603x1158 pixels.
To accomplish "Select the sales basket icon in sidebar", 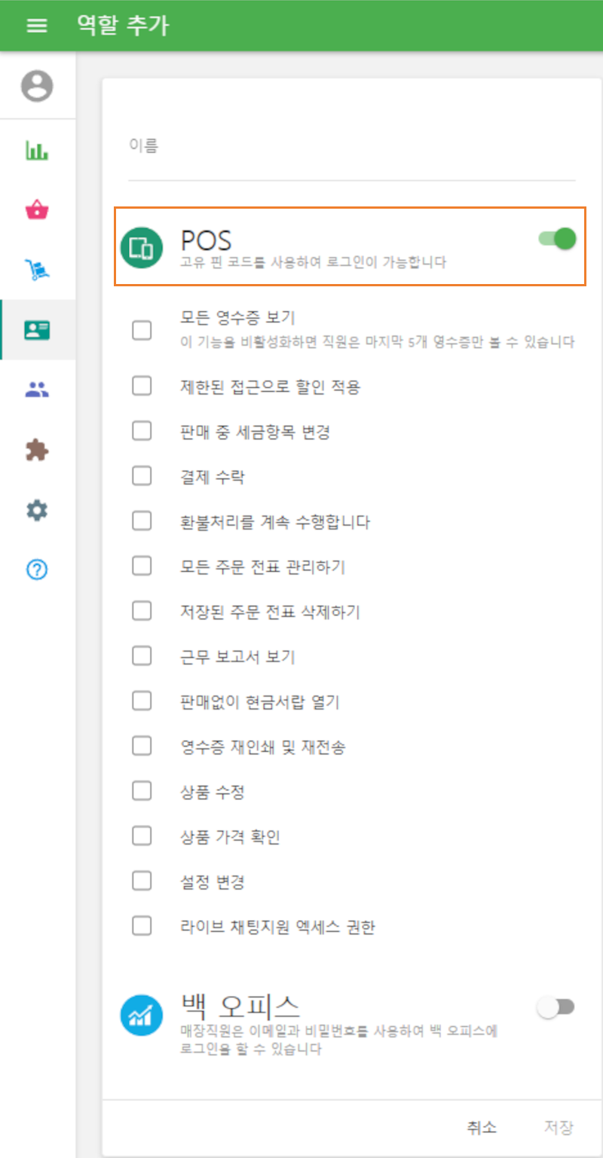I will [38, 209].
